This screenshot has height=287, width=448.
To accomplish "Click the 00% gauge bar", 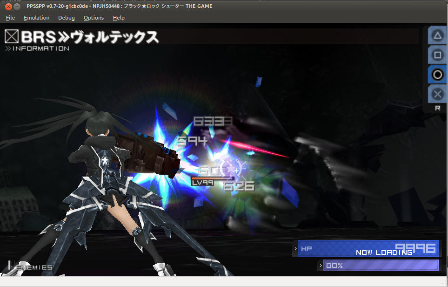I will (x=381, y=265).
